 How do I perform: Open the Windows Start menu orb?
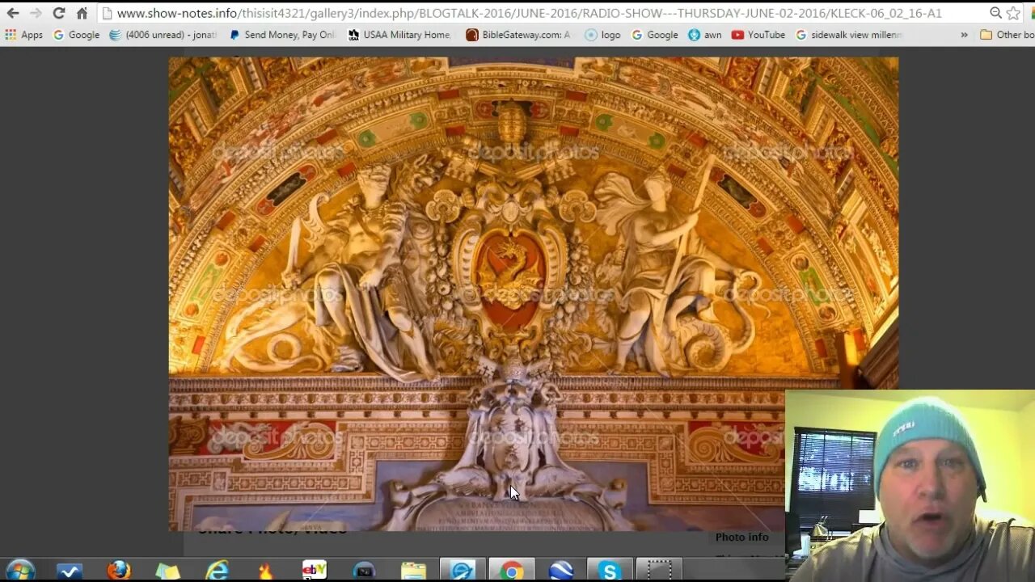19,571
